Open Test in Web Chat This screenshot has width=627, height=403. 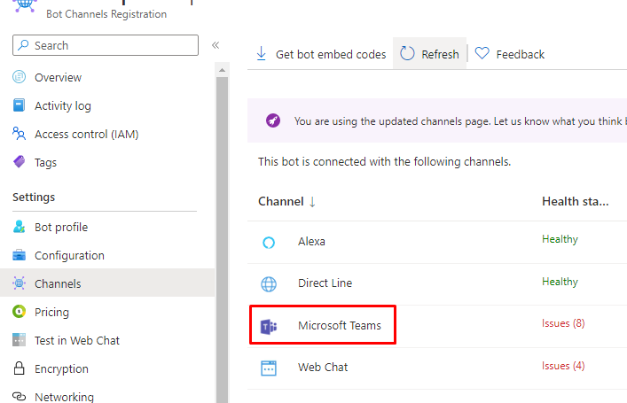77,341
